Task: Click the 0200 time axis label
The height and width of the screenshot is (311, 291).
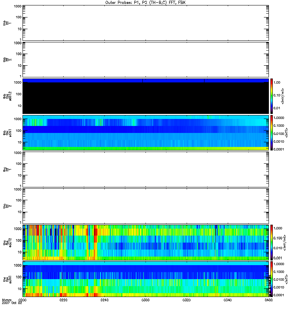Action: coord(22,300)
